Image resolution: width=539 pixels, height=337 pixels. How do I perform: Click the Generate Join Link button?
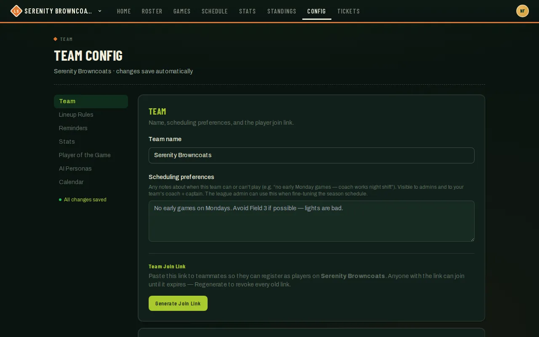point(178,303)
